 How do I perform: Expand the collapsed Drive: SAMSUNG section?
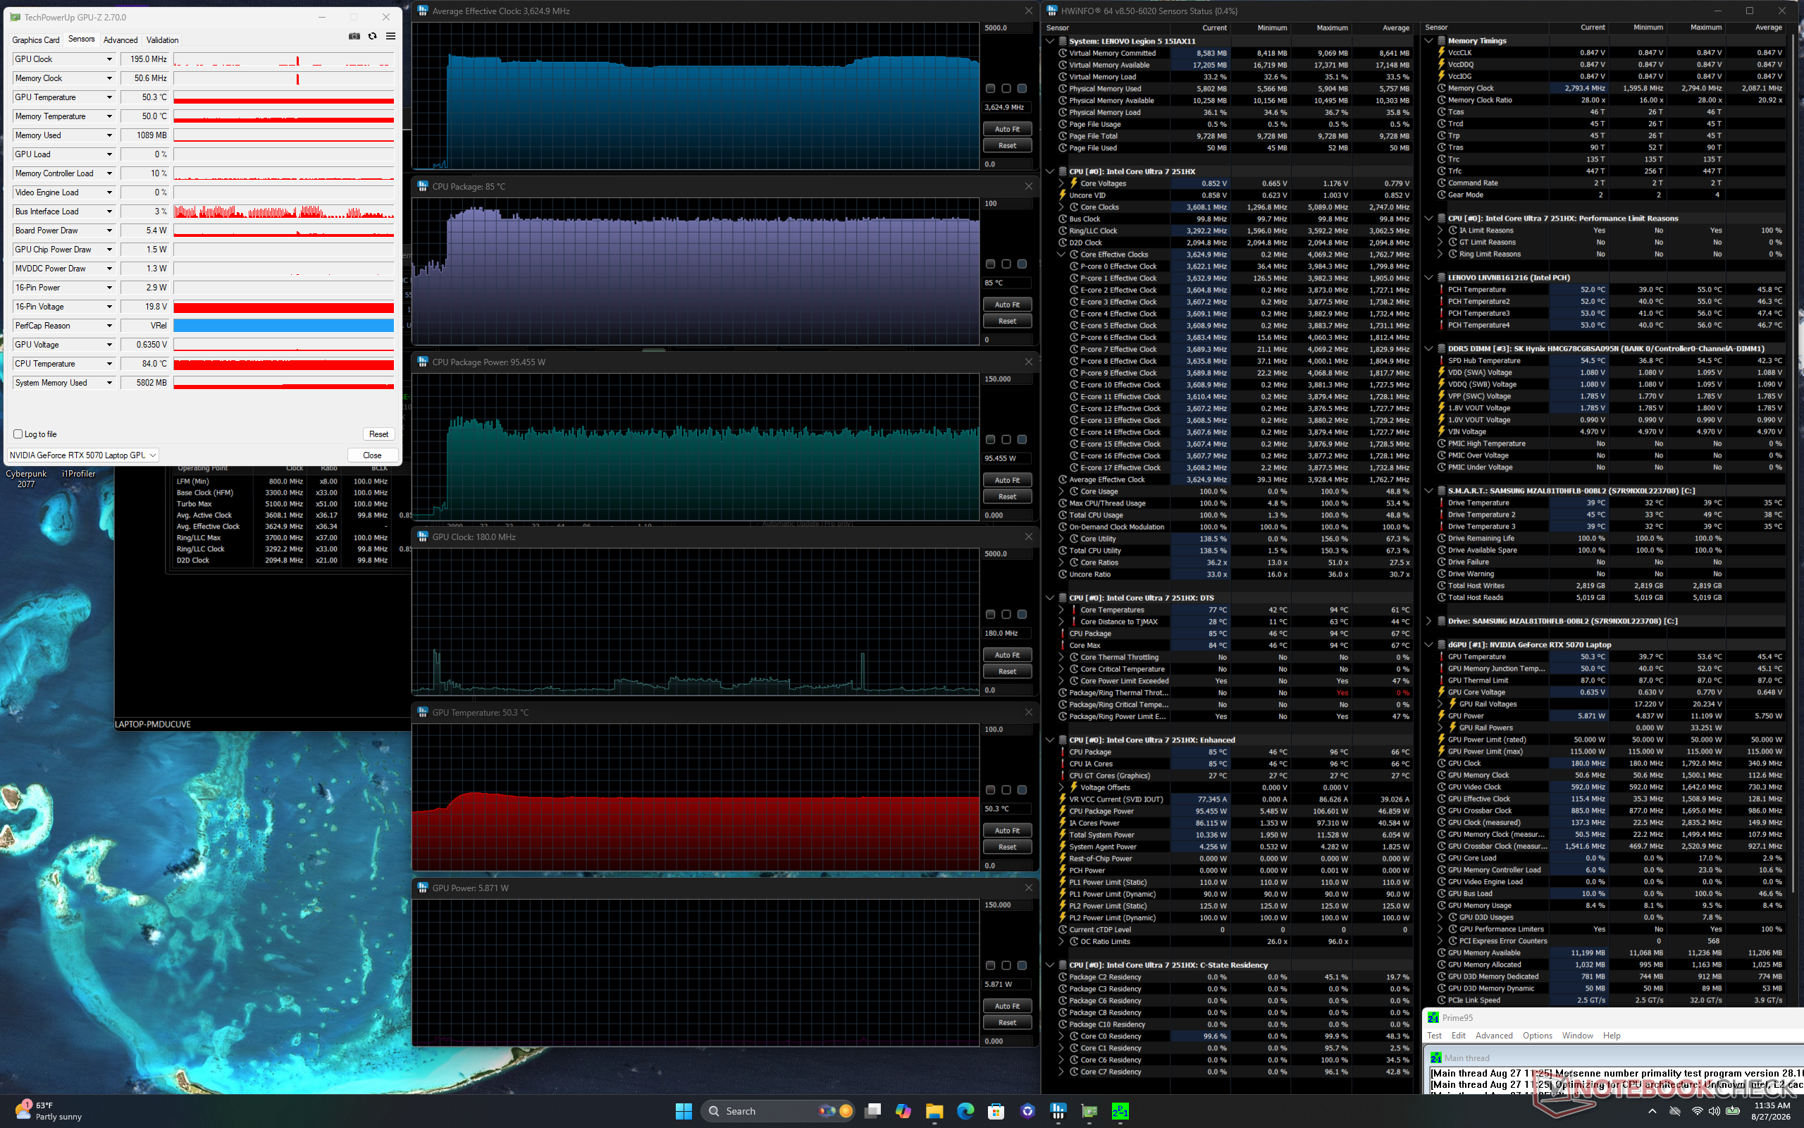click(x=1429, y=620)
